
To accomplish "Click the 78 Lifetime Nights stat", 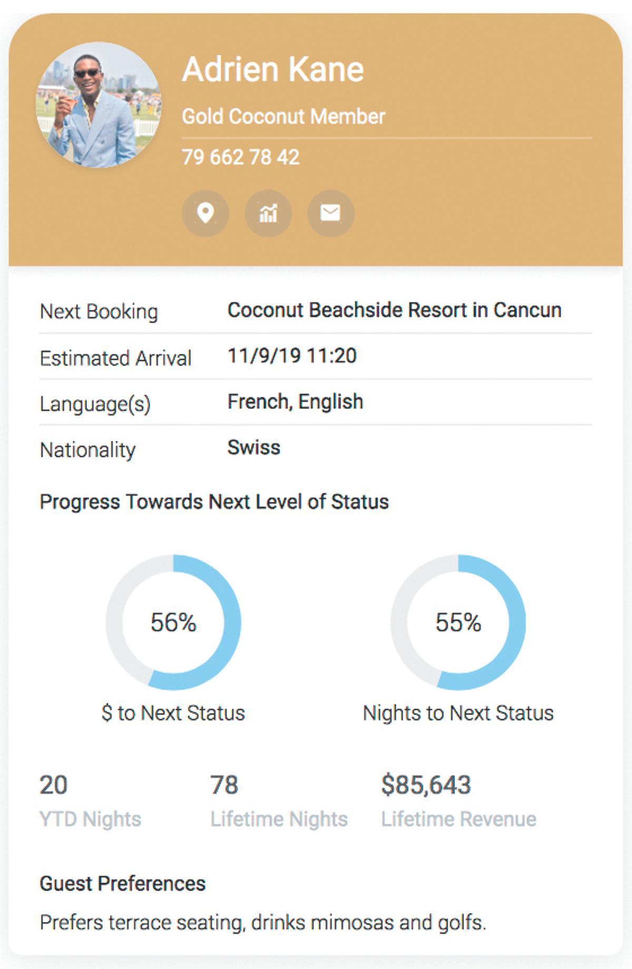I will pos(224,785).
